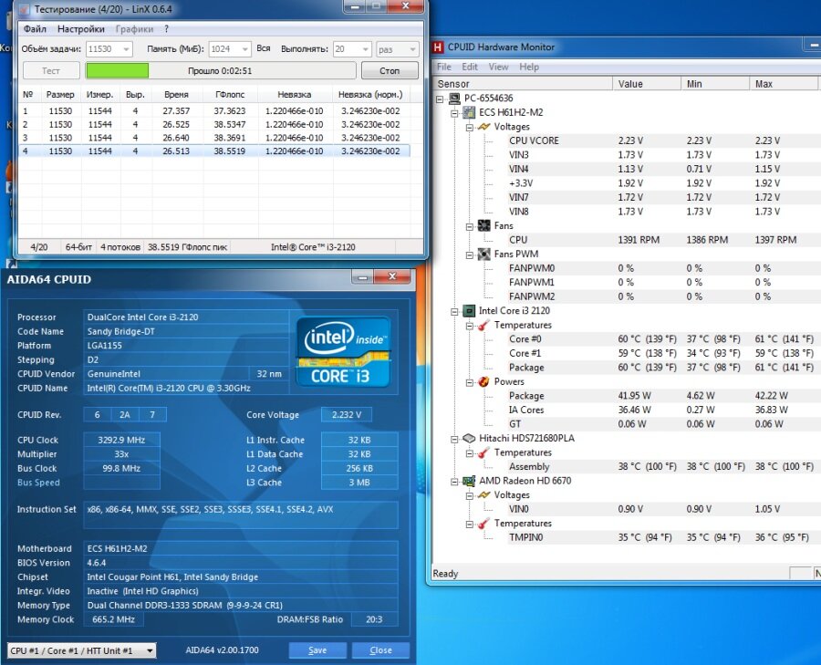Click the LinX title bar icon

pos(24,9)
